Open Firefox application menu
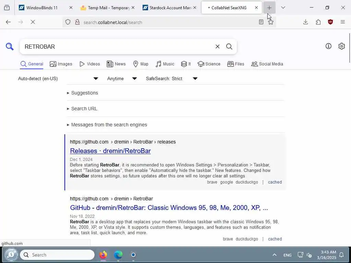351x263 pixels. click(343, 22)
